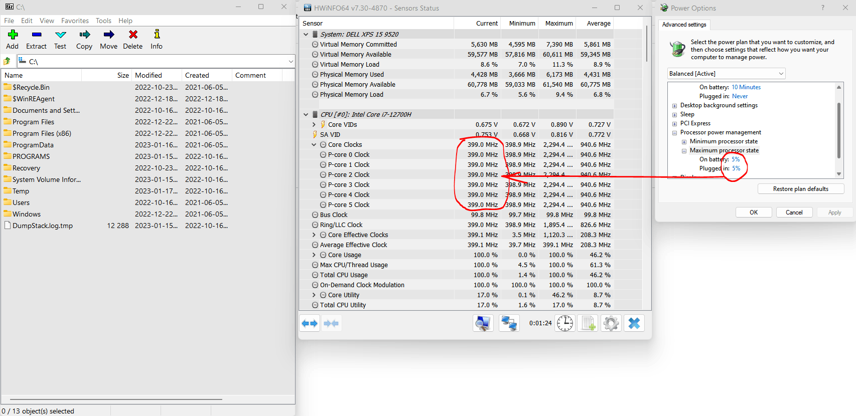Open the Help menu in 7-Zip
The width and height of the screenshot is (856, 416).
pos(125,21)
